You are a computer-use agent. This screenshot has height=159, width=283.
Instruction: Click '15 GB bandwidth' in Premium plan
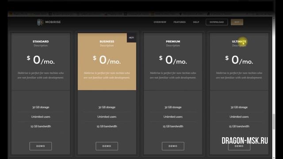[x=173, y=126]
